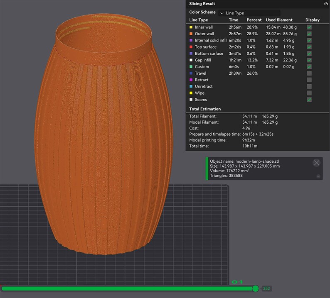Viewport: 330px width, 298px height.
Task: Click the Total Estimation heading
Action: coord(205,109)
